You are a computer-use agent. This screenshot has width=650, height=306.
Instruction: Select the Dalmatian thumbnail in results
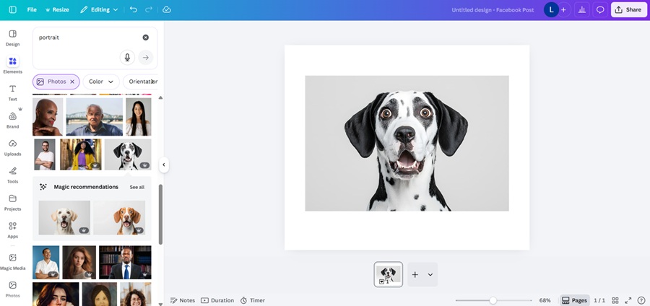pyautogui.click(x=128, y=154)
